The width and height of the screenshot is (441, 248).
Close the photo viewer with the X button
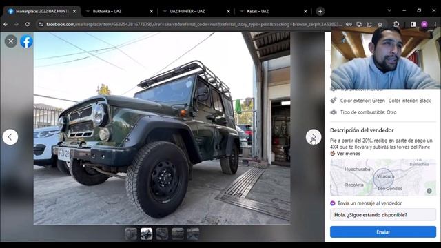11,41
